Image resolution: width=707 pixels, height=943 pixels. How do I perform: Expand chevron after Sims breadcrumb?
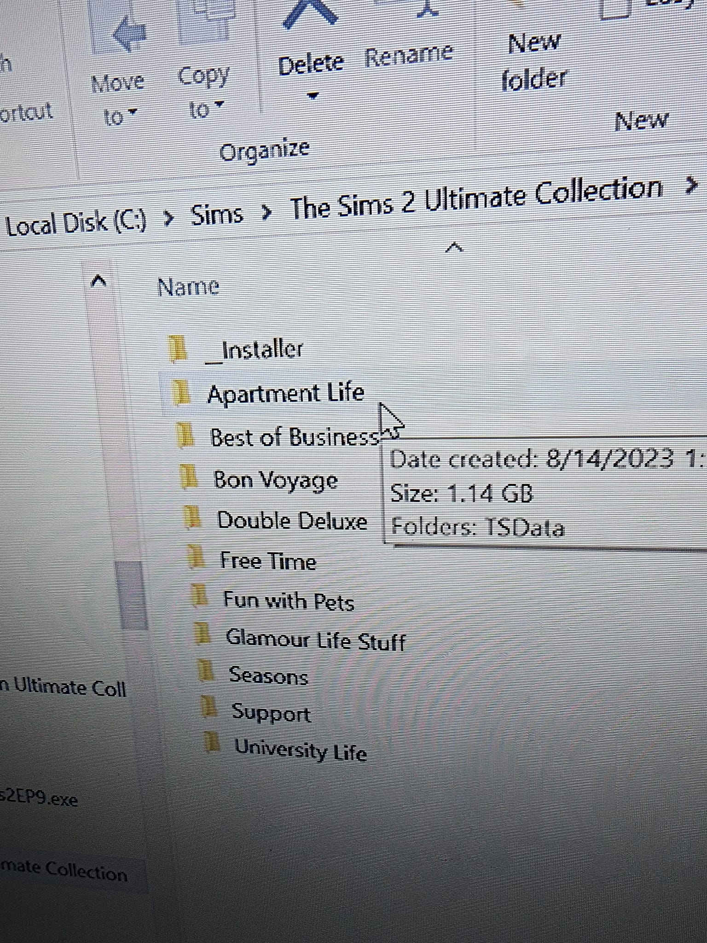267,212
